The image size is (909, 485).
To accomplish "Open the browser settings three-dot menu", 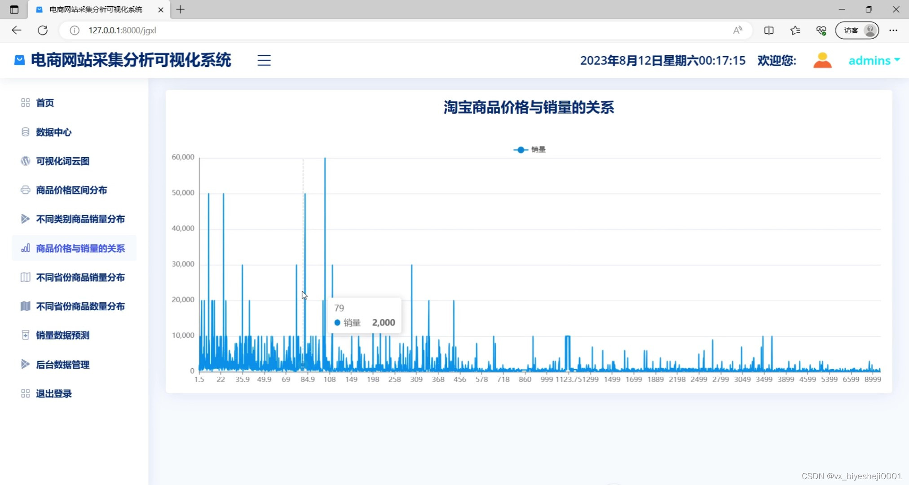I will [894, 30].
